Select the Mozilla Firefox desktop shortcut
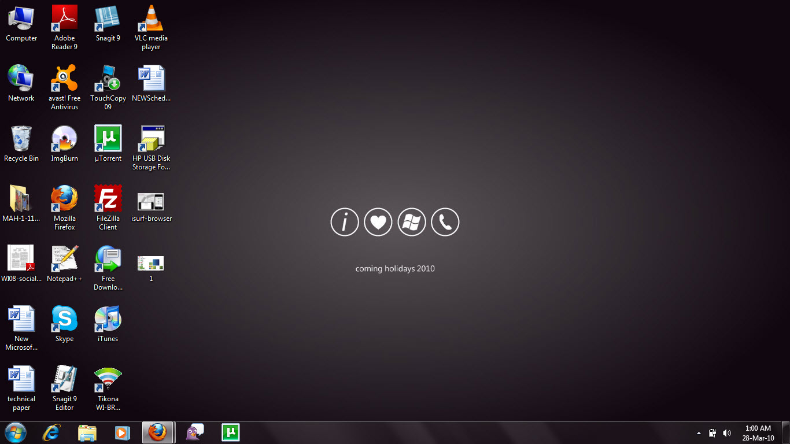This screenshot has height=444, width=790. [64, 208]
